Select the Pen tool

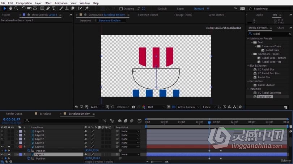(48, 8)
